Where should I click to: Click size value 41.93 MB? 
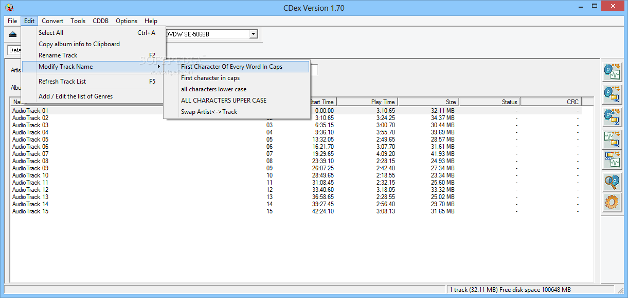[442, 154]
